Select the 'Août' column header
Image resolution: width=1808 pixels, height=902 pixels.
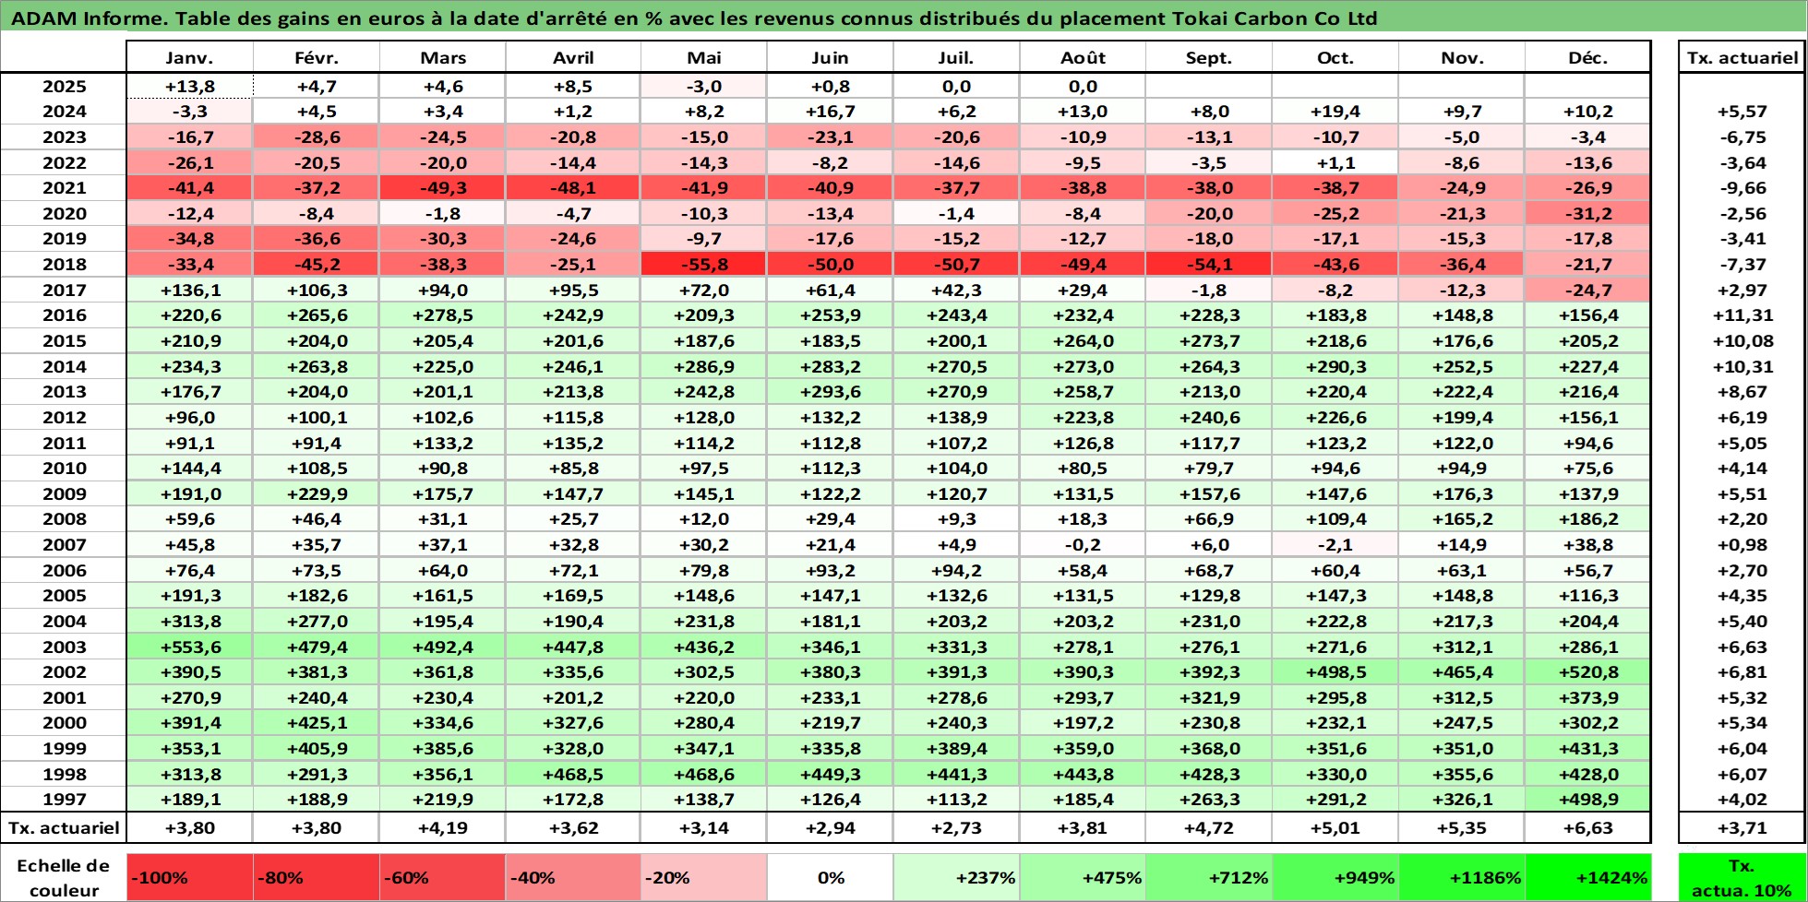click(1083, 57)
